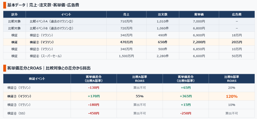
Task: Select the 1,500万円 sales value
Action: tap(126, 56)
